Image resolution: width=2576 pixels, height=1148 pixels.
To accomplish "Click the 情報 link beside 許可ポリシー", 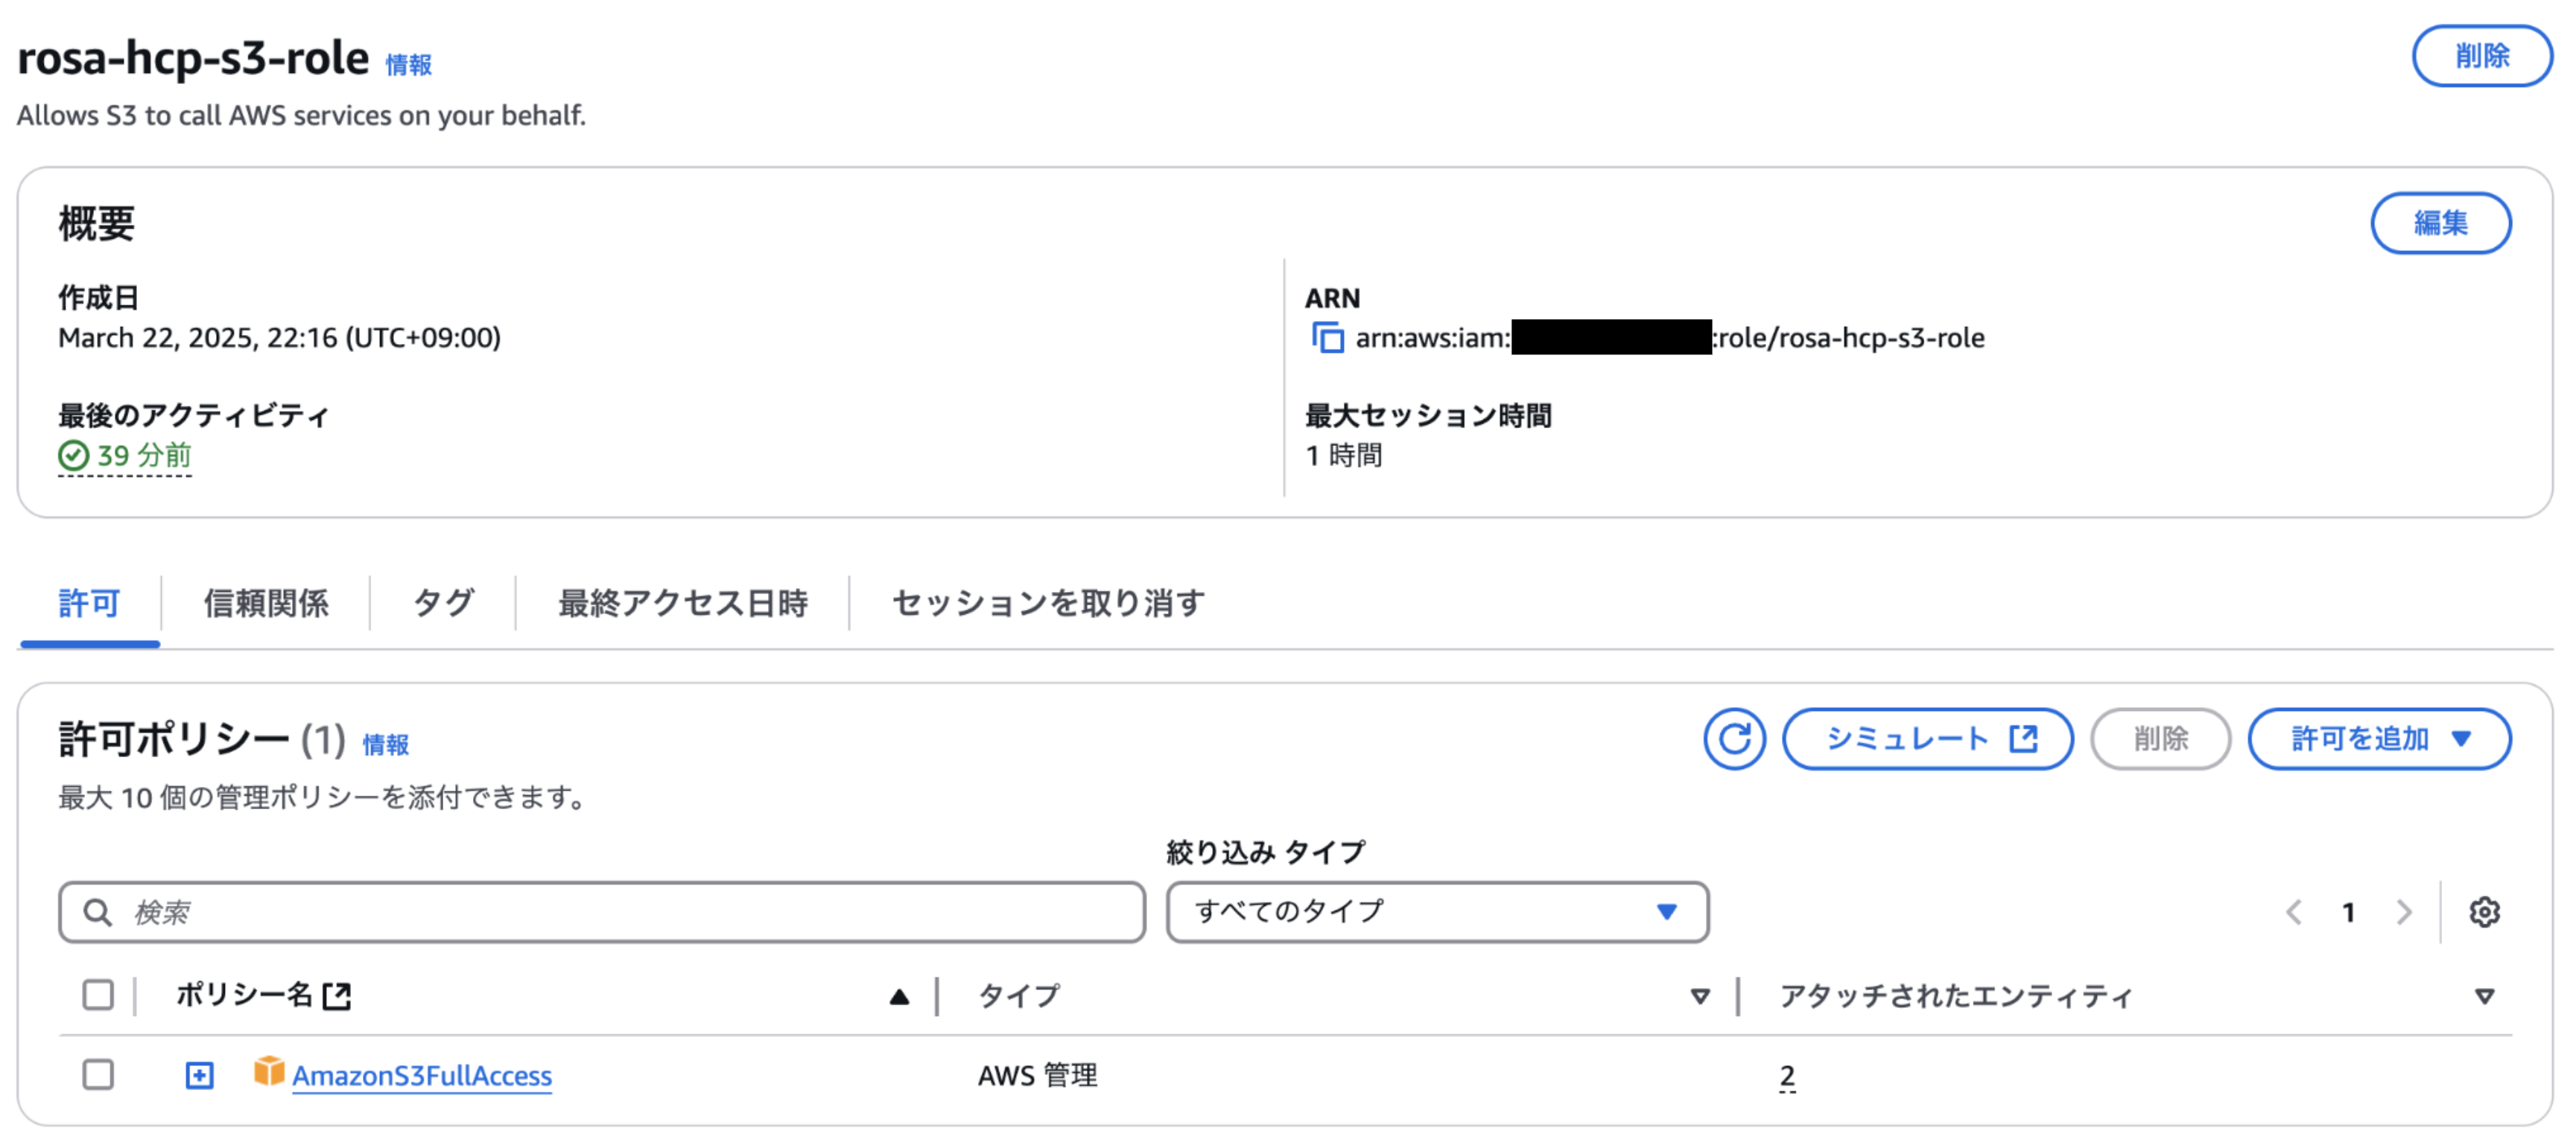I will tap(385, 744).
